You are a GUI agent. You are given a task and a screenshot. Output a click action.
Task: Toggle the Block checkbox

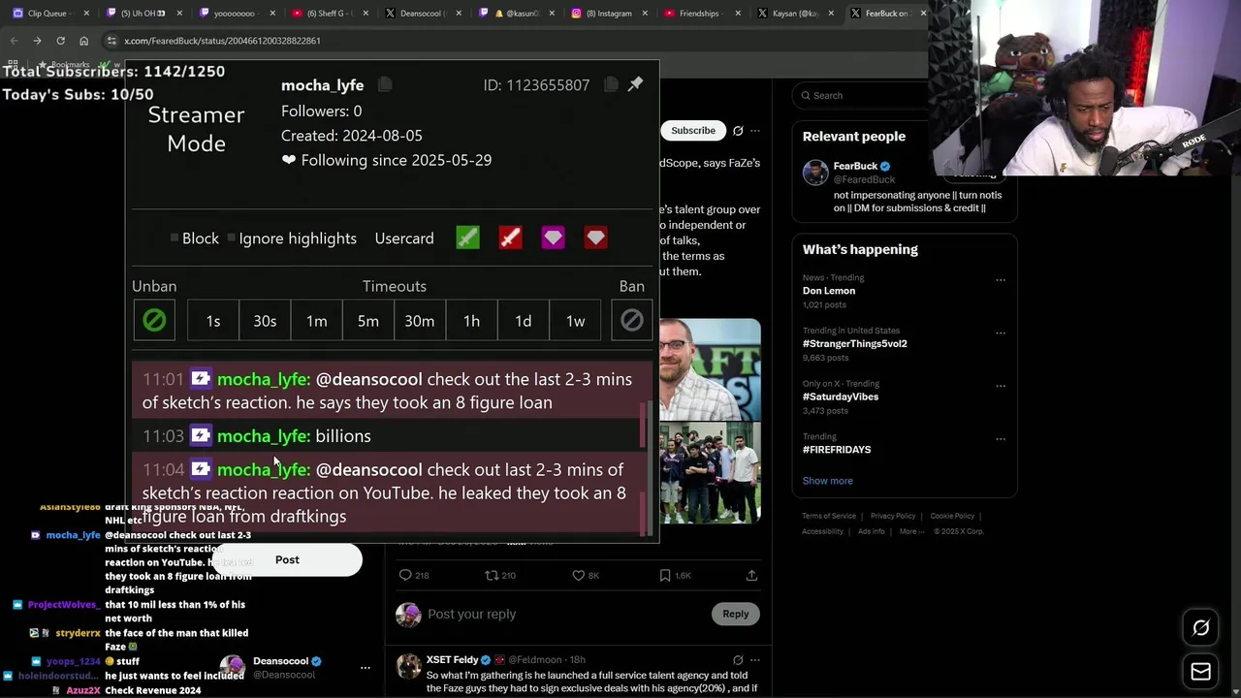point(175,238)
